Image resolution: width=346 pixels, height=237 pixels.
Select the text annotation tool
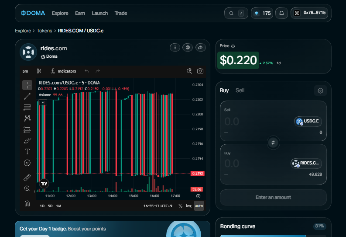pyautogui.click(x=27, y=151)
